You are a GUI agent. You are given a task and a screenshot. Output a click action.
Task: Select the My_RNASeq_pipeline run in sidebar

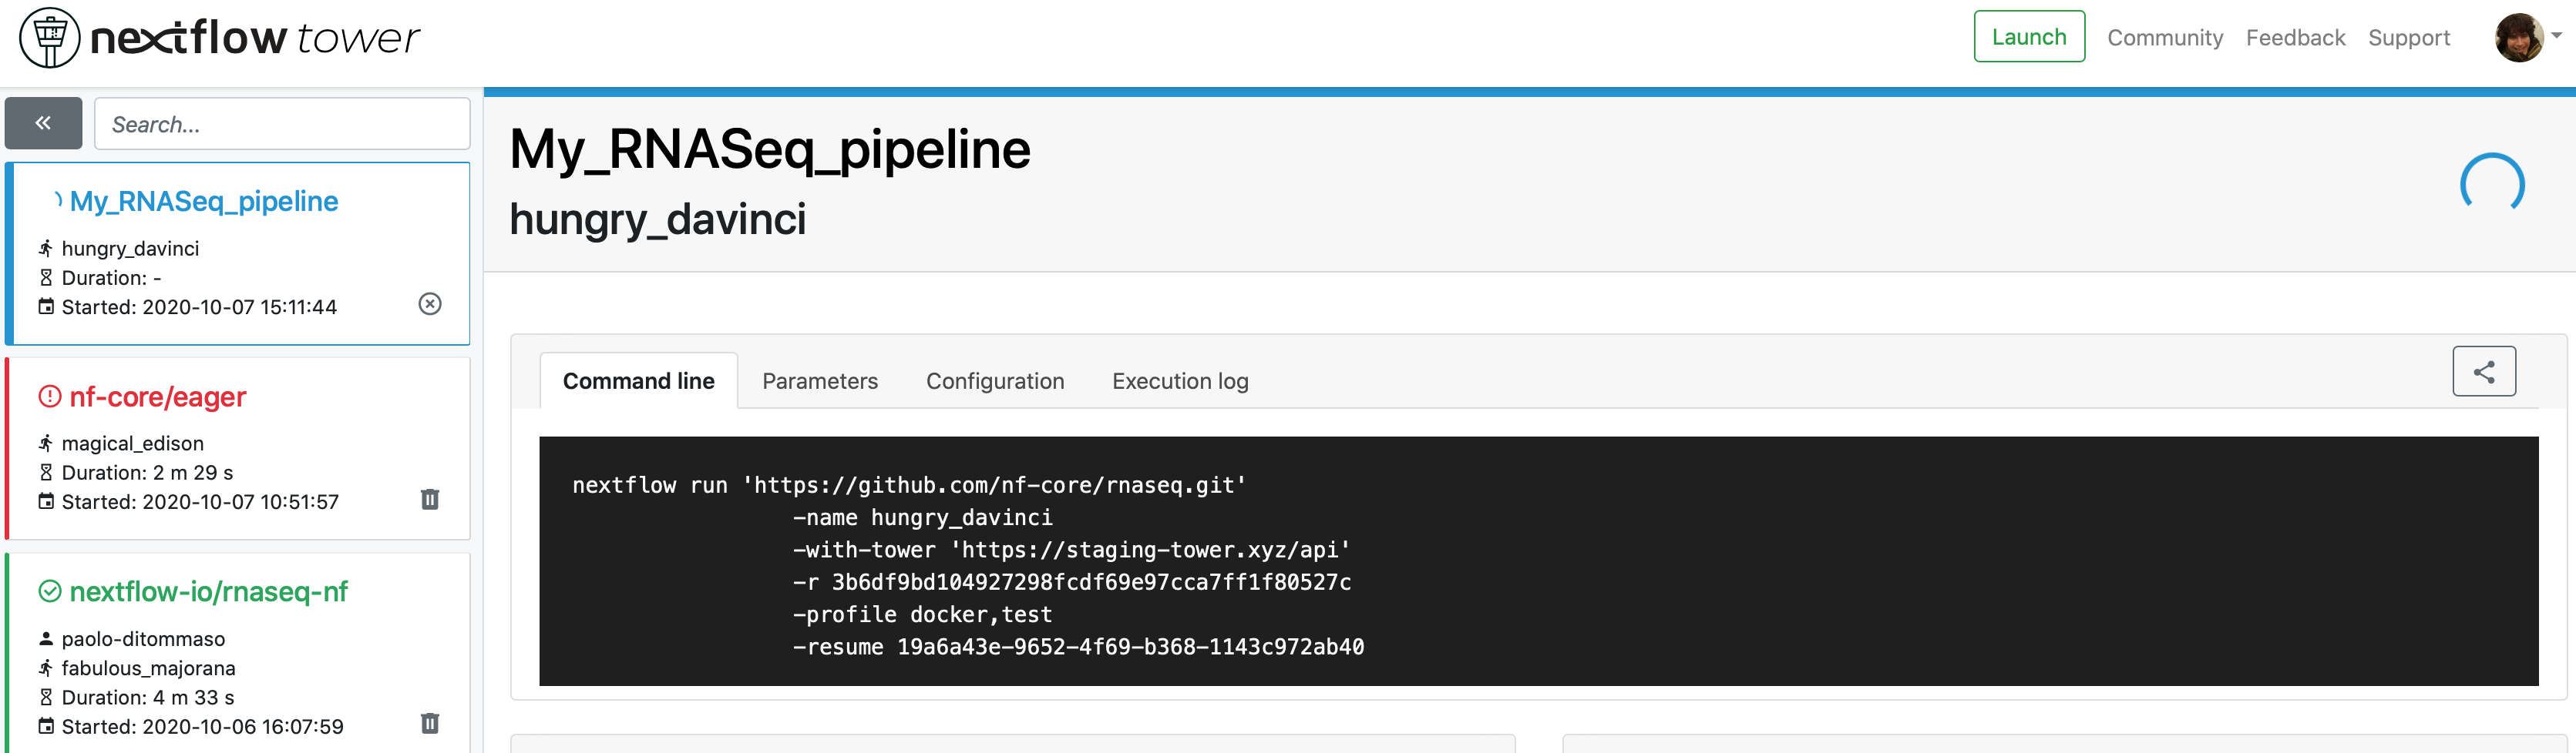pos(204,202)
